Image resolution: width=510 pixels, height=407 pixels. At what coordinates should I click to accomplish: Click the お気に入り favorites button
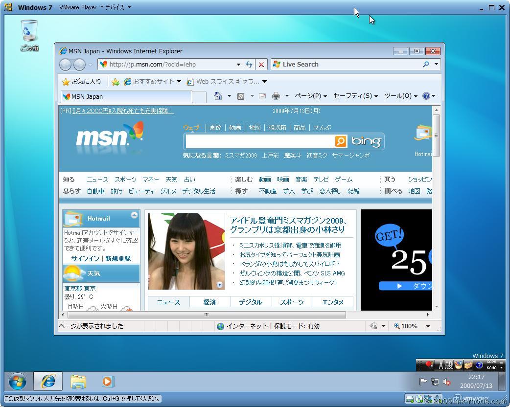pos(81,82)
